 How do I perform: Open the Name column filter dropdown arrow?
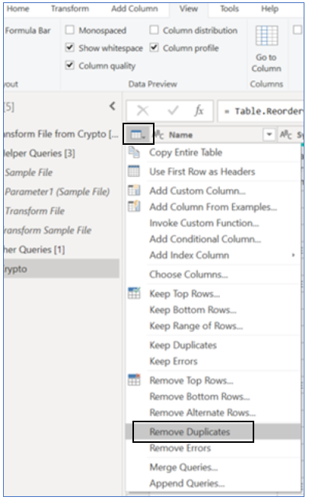tap(269, 135)
